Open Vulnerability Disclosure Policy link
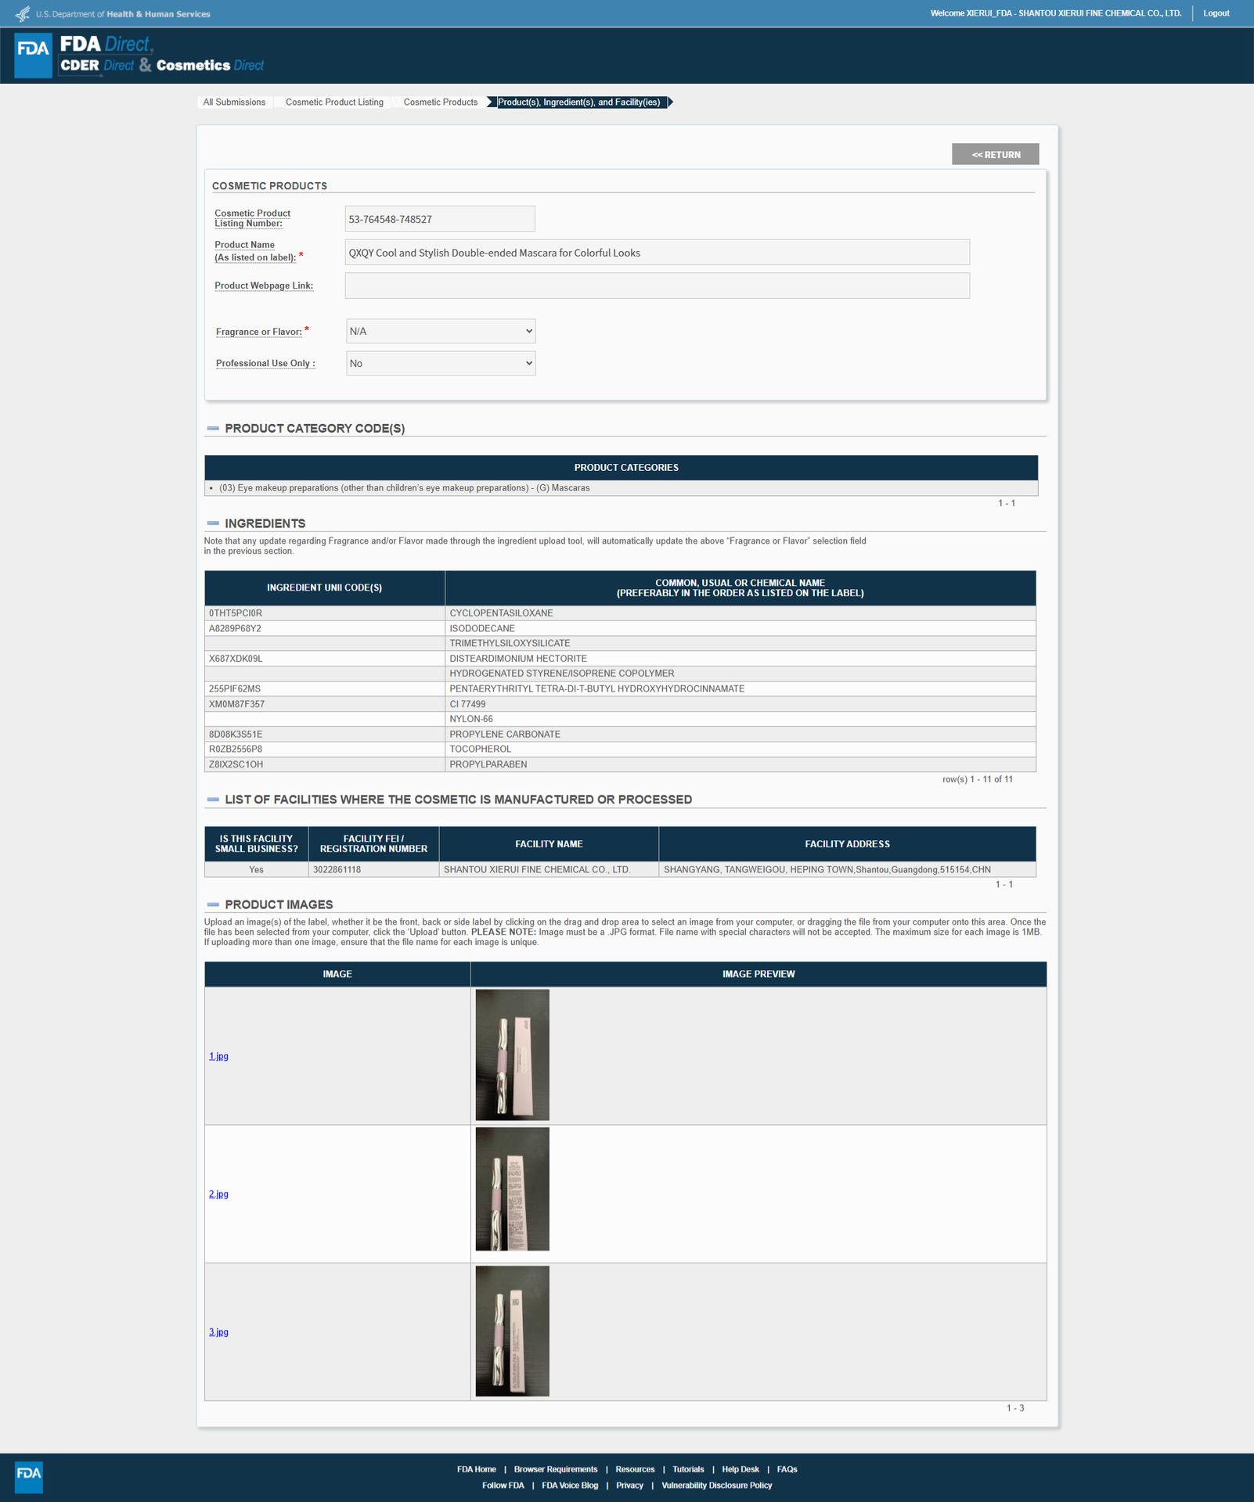Screen dimensions: 1254x1502 717,1486
